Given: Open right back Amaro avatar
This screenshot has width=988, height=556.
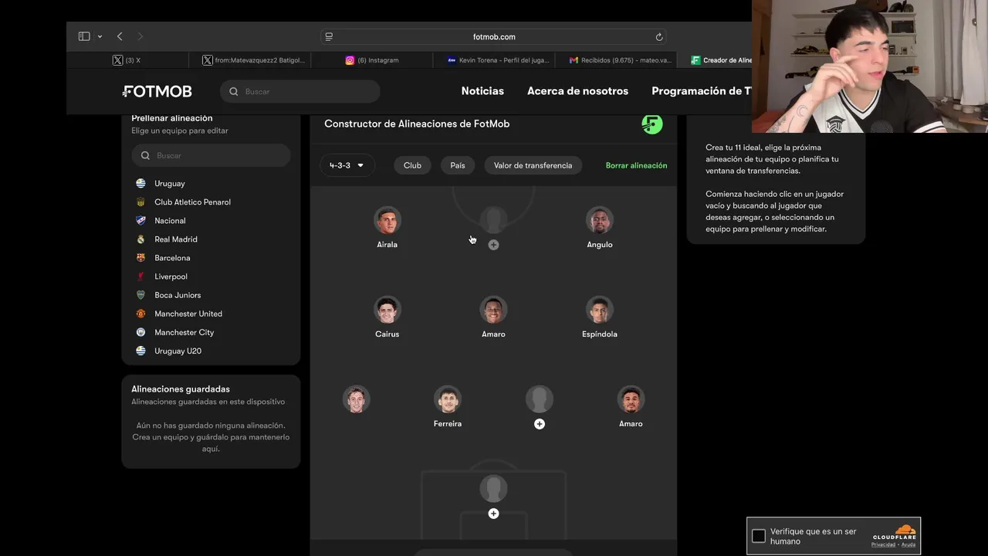Looking at the screenshot, I should (631, 399).
